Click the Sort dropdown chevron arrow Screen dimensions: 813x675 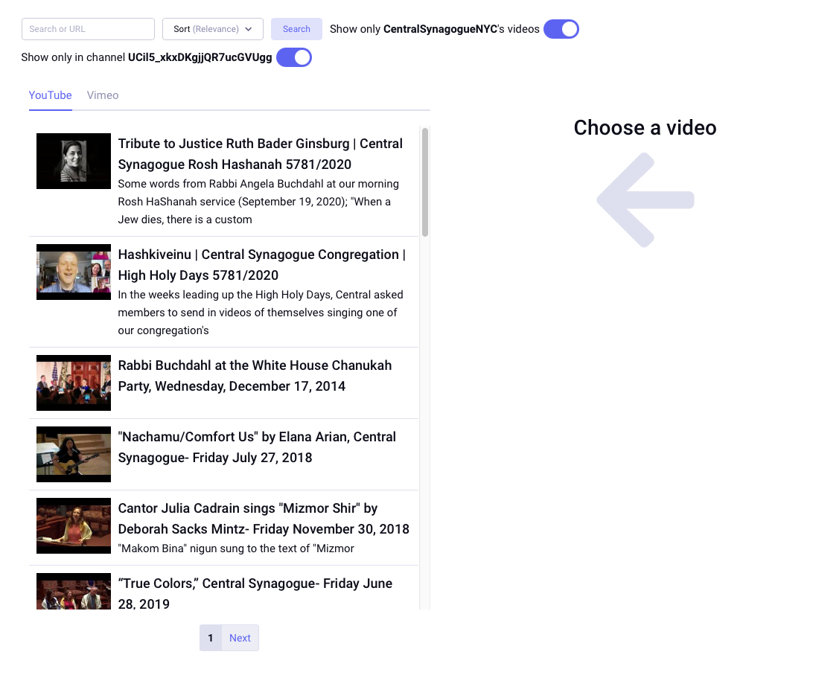(249, 29)
